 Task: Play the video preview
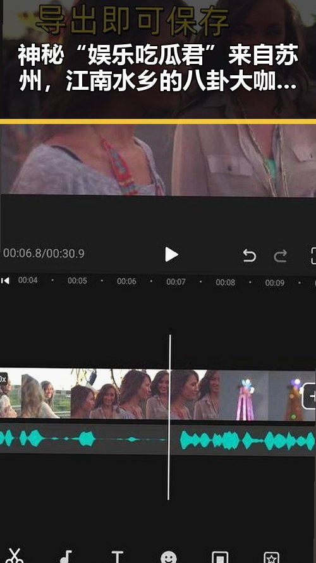[x=171, y=254]
